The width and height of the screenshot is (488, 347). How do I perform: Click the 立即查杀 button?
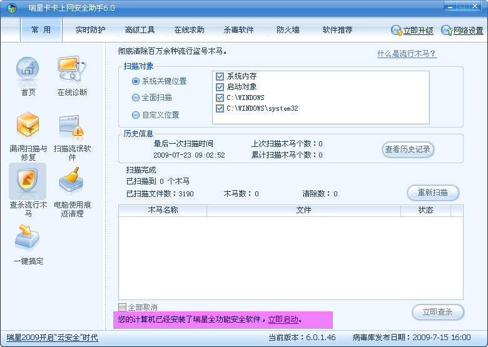click(437, 312)
